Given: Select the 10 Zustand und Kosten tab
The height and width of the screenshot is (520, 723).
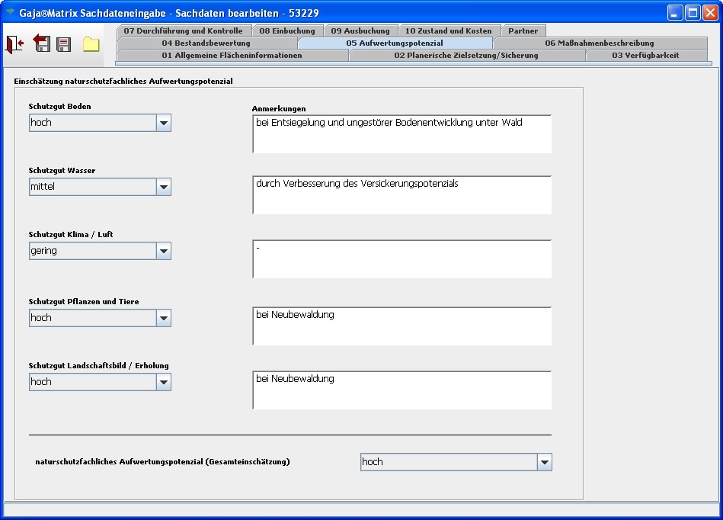Looking at the screenshot, I should [448, 31].
